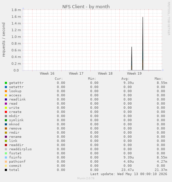Click the light blue fsinfo swatch

(6, 157)
